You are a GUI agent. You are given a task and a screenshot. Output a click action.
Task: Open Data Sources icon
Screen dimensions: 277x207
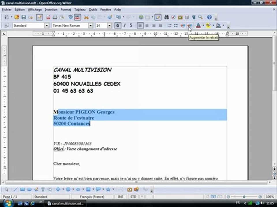point(187,17)
